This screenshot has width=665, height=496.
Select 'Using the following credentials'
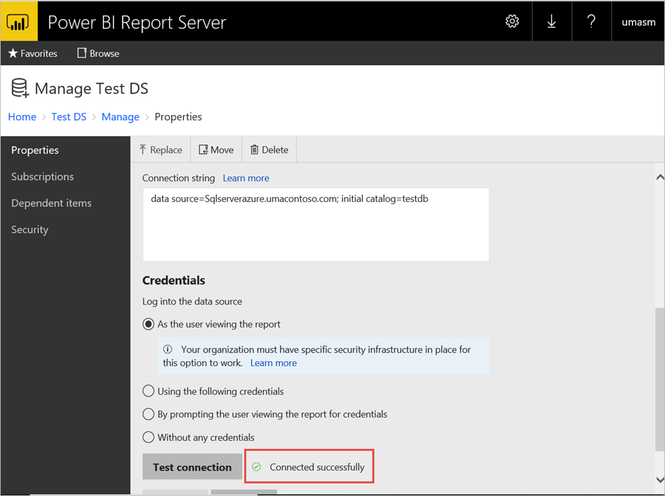pyautogui.click(x=148, y=391)
